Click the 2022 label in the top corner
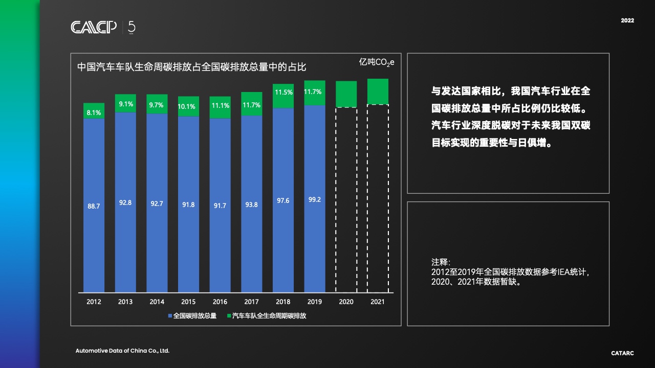 627,20
